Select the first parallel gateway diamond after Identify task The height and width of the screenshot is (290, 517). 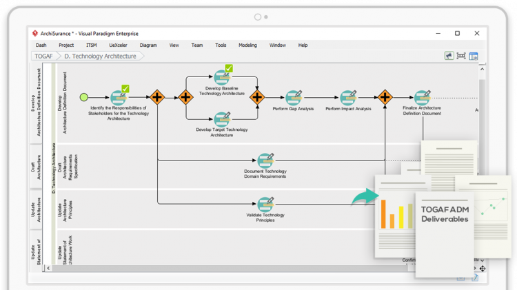coord(157,97)
